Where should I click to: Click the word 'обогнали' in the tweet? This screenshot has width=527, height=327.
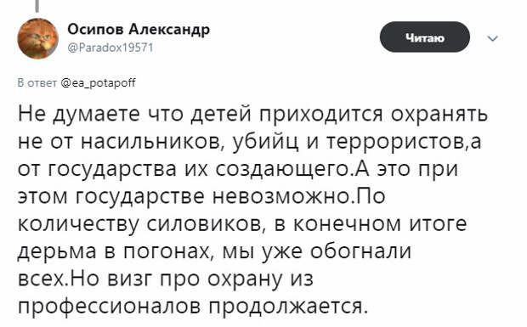[x=360, y=251]
